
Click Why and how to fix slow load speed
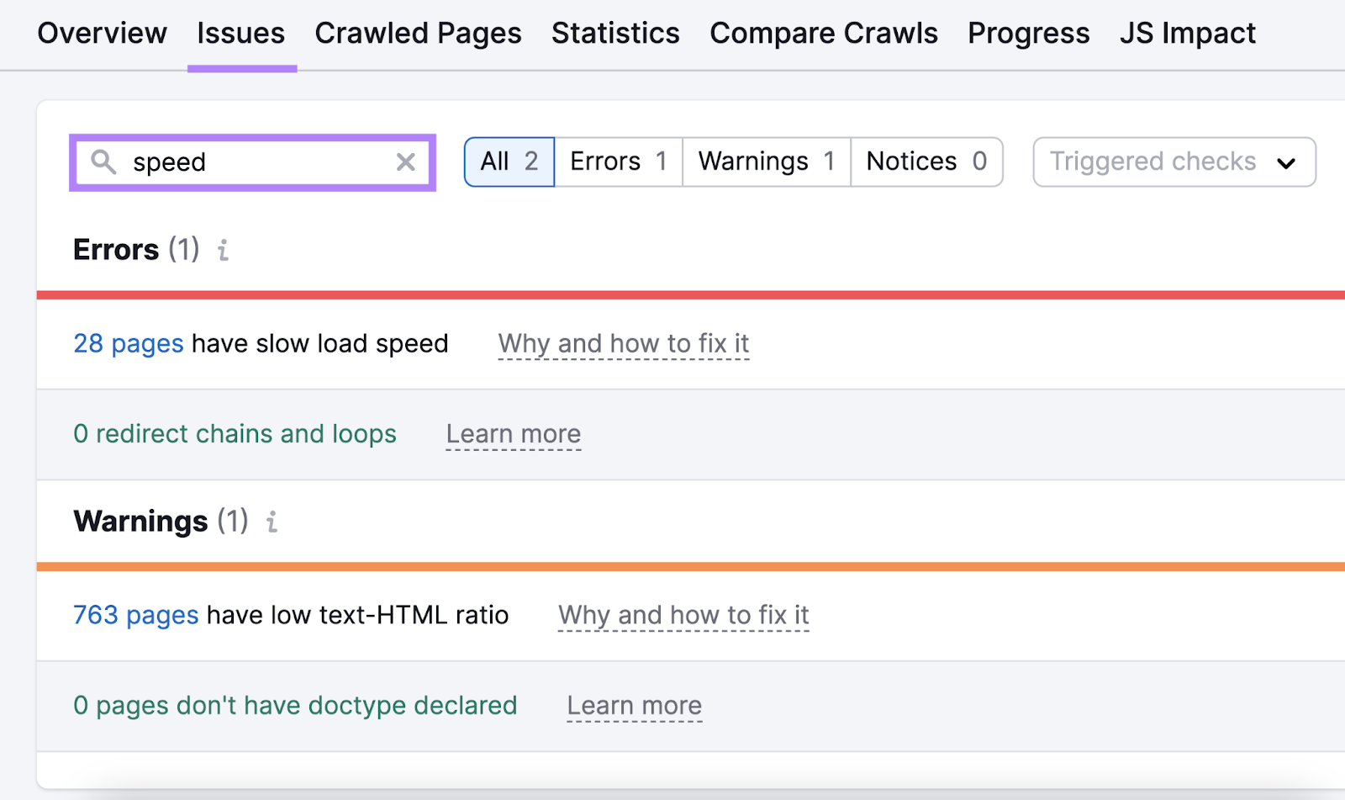pos(623,343)
